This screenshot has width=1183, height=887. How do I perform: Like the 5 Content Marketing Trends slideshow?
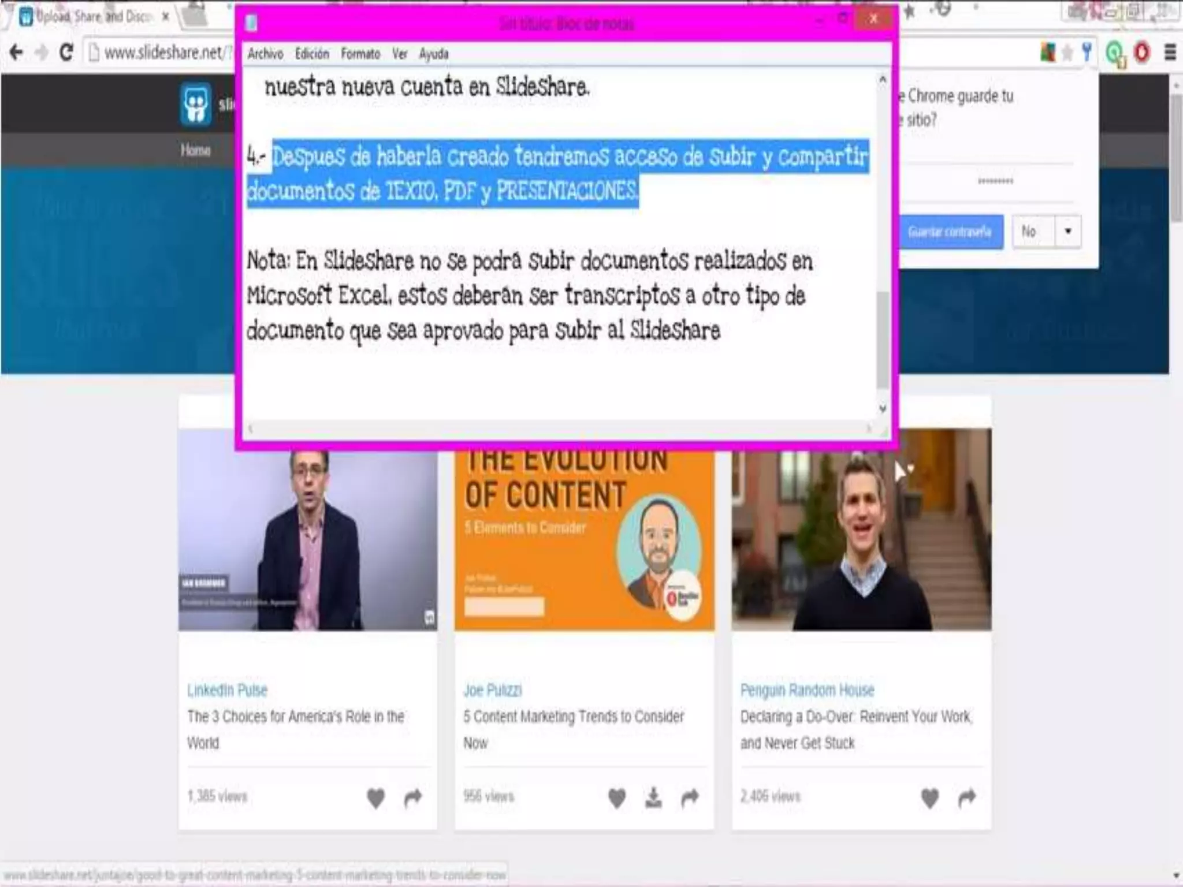coord(617,797)
